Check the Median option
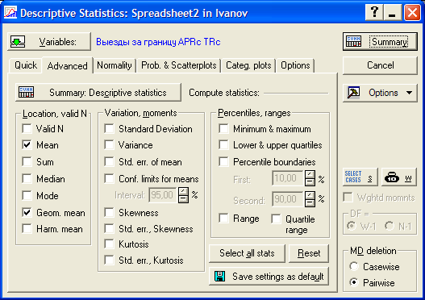 tap(27, 179)
